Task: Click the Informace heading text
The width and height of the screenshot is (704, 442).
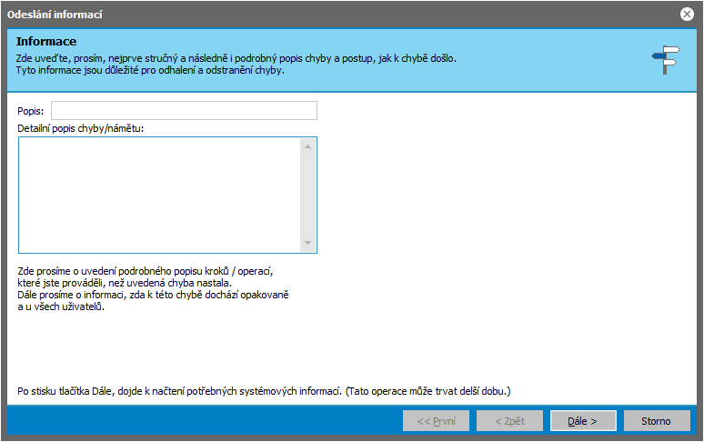Action: point(46,41)
